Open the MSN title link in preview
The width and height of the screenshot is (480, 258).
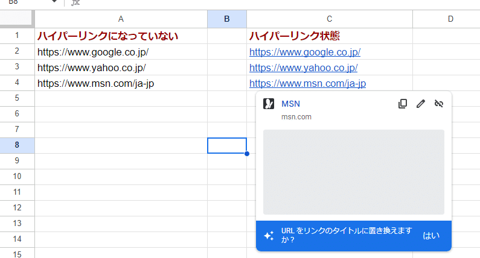[x=290, y=104]
